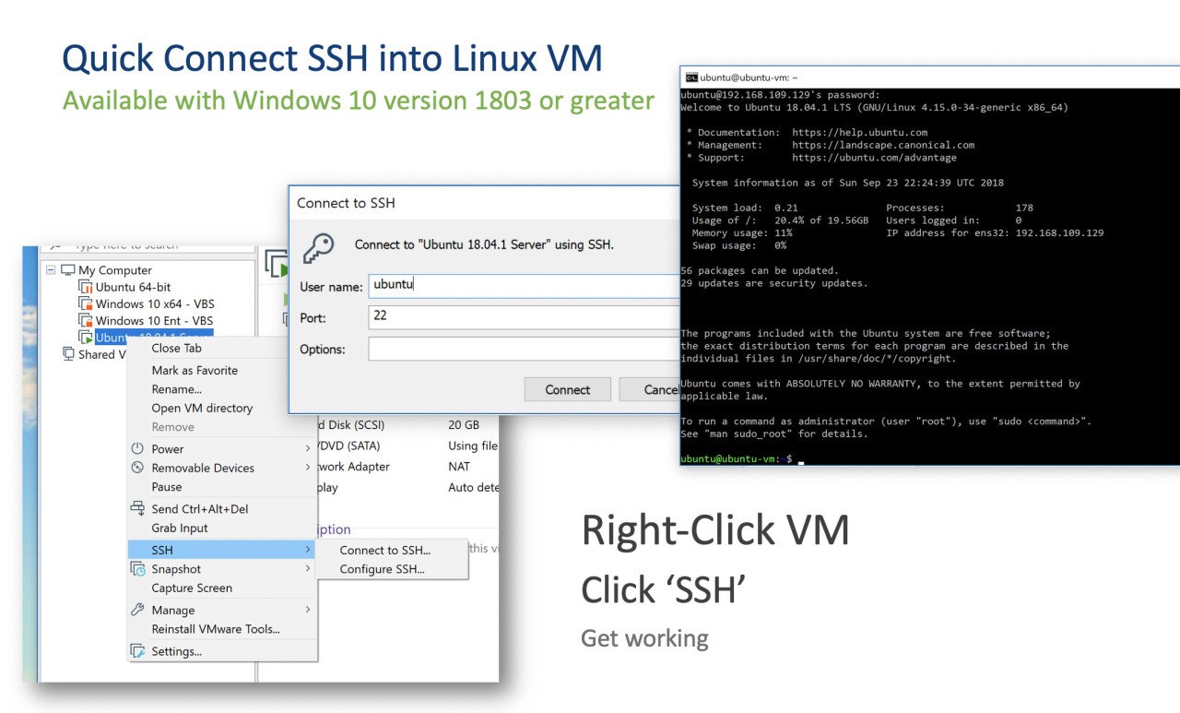Click the Network Adapter device row
This screenshot has width=1180, height=713.
pos(354,467)
